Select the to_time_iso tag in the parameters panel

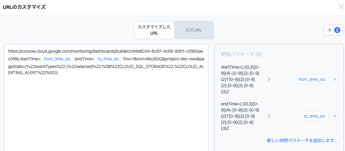tap(314, 116)
